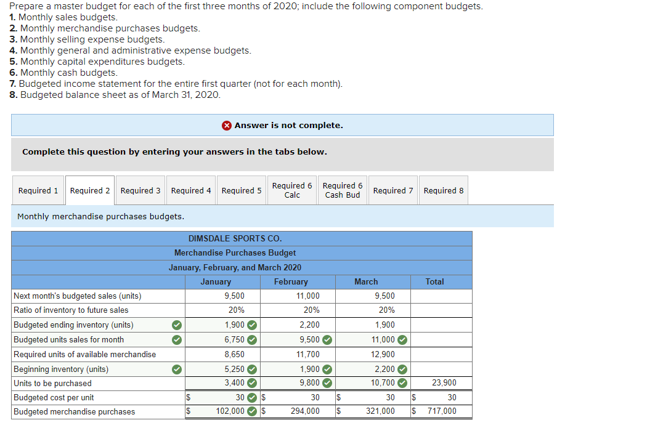This screenshot has height=428, width=671.
Task: Select February ratio cell 20%
Action: (298, 310)
